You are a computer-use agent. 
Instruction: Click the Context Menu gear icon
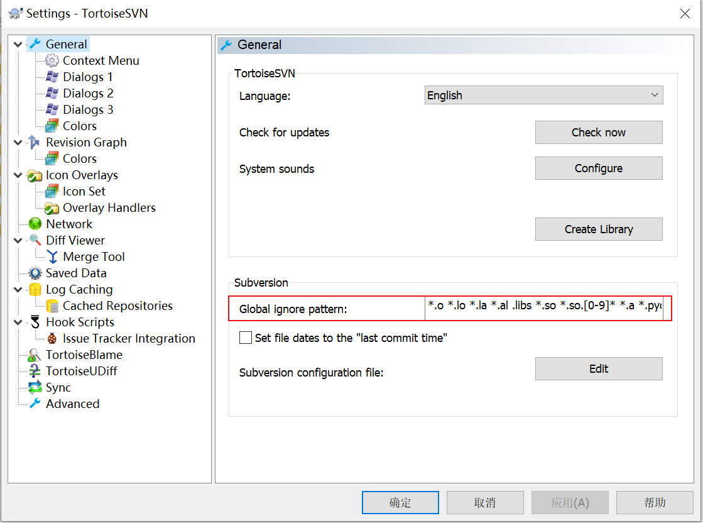[53, 60]
